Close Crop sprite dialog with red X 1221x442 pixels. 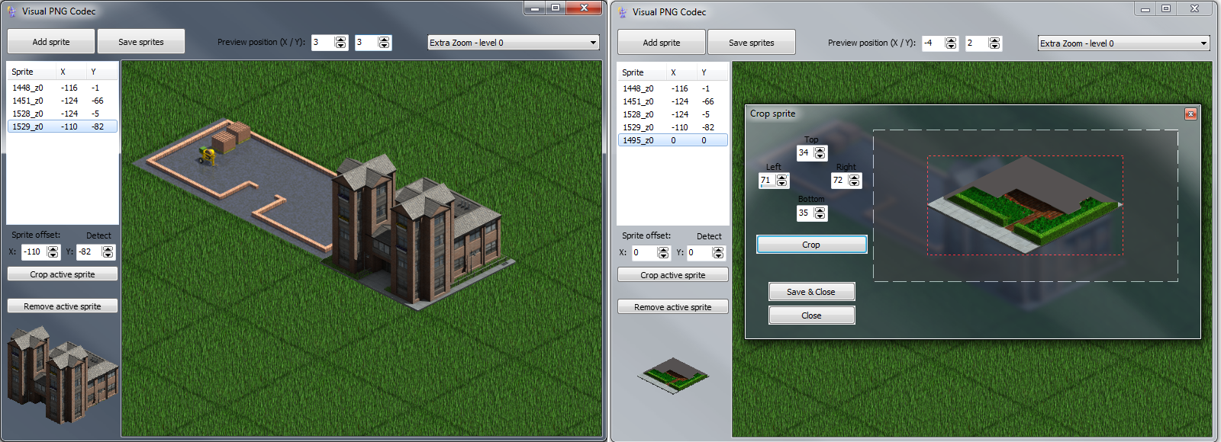1190,114
